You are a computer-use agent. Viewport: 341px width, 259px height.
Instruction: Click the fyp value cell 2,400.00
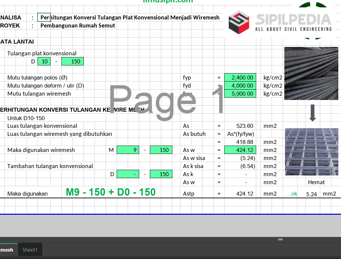[240, 77]
